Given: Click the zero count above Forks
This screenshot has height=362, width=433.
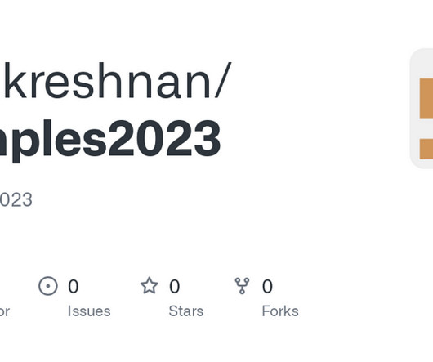Looking at the screenshot, I should click(267, 286).
